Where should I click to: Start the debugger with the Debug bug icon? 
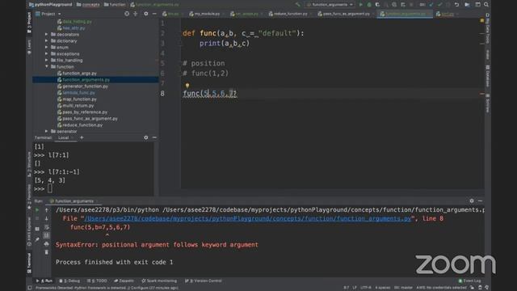click(369, 5)
